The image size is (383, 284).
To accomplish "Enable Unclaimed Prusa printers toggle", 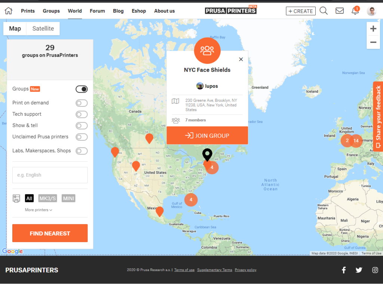I will click(x=82, y=137).
